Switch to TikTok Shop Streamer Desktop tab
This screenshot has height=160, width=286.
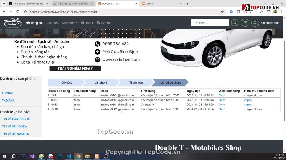click(29, 4)
